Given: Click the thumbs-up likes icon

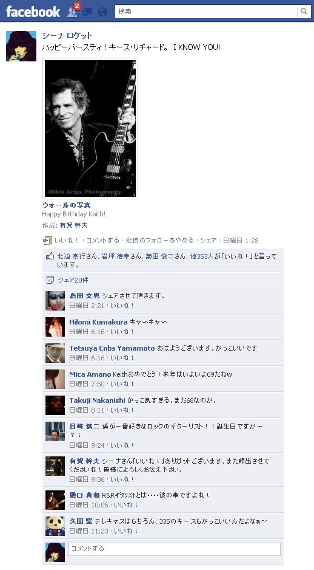Looking at the screenshot, I should (x=50, y=256).
